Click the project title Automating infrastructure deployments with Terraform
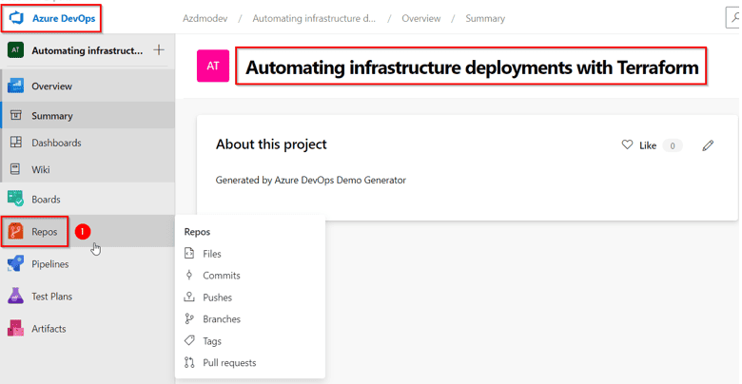The image size is (742, 384). [x=472, y=67]
